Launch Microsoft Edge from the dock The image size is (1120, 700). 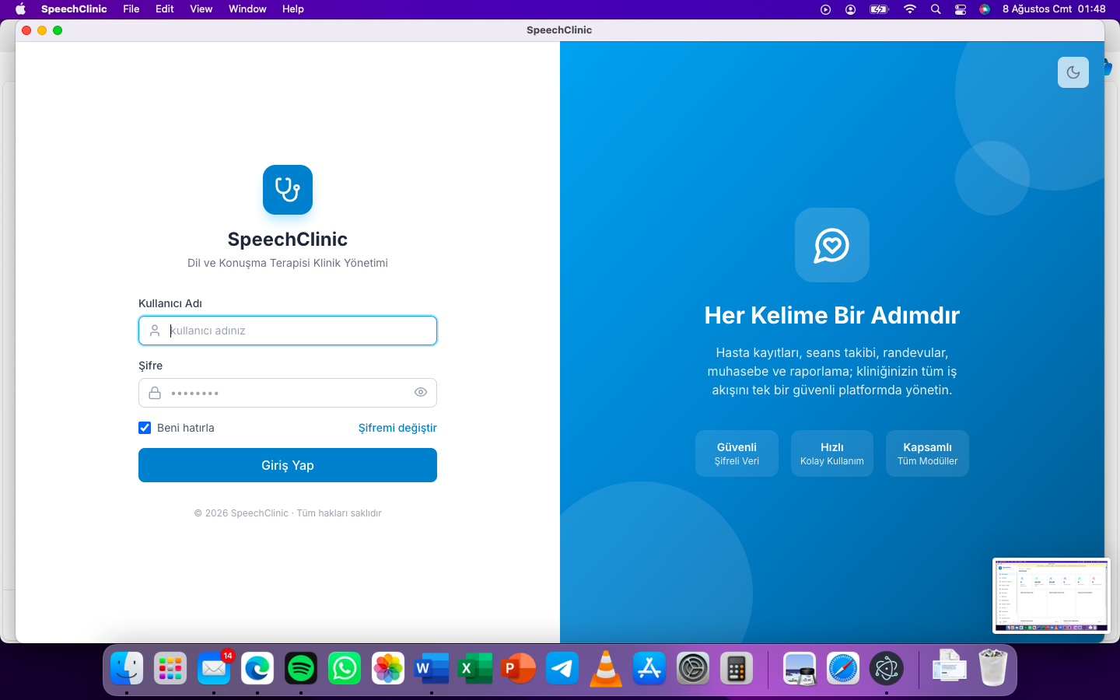257,668
